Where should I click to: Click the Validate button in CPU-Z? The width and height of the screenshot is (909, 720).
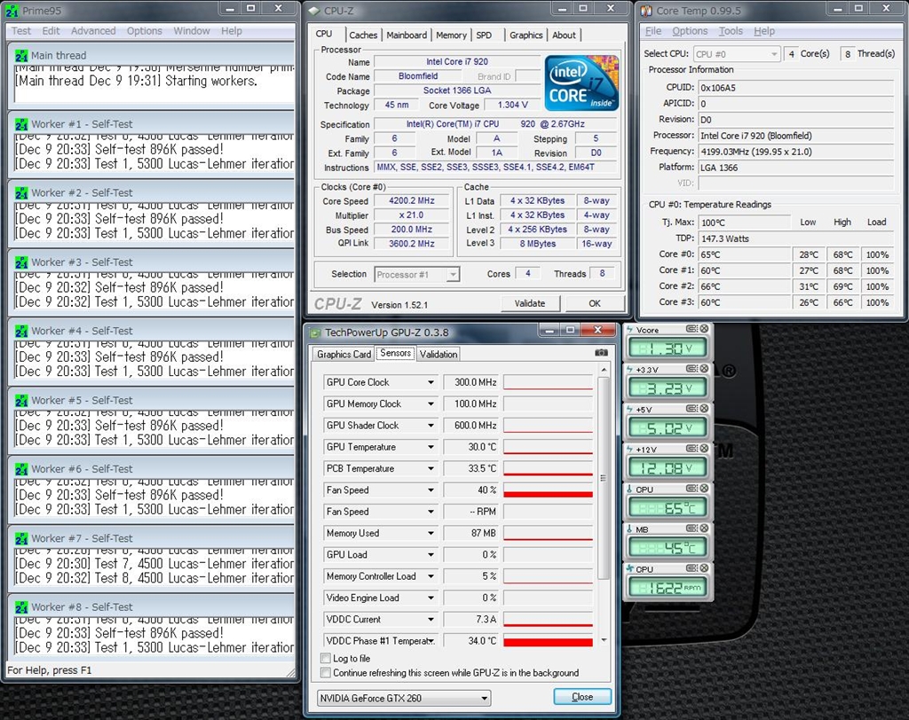pyautogui.click(x=529, y=303)
